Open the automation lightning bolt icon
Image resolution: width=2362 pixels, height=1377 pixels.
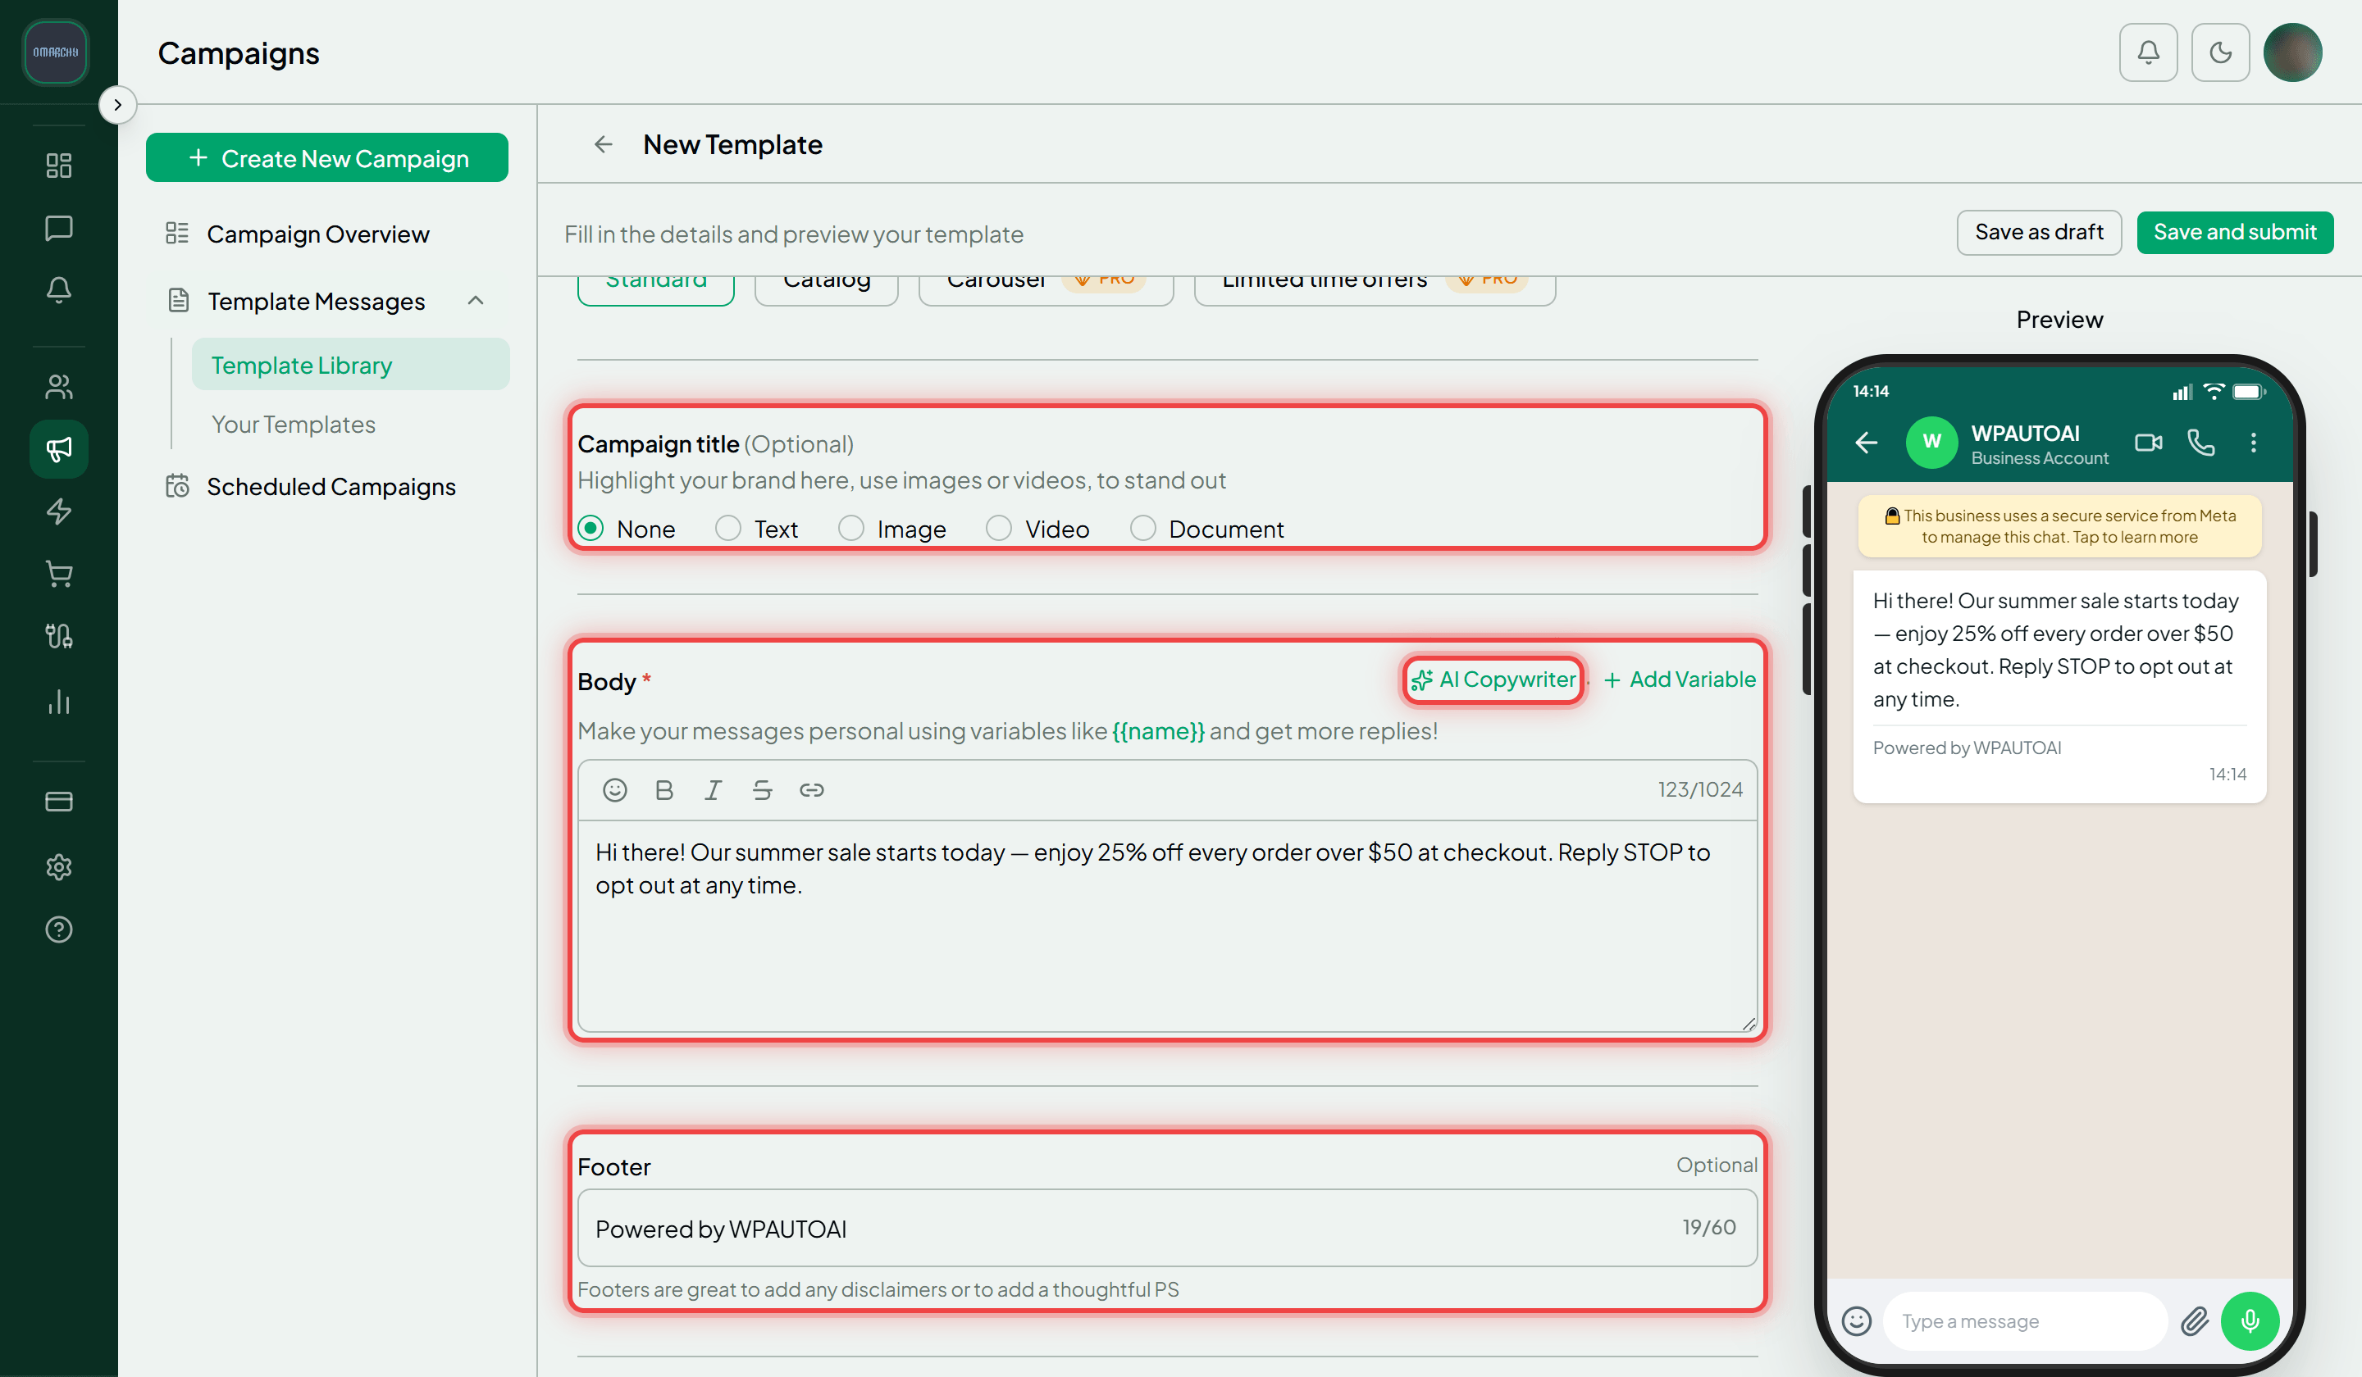pyautogui.click(x=58, y=511)
